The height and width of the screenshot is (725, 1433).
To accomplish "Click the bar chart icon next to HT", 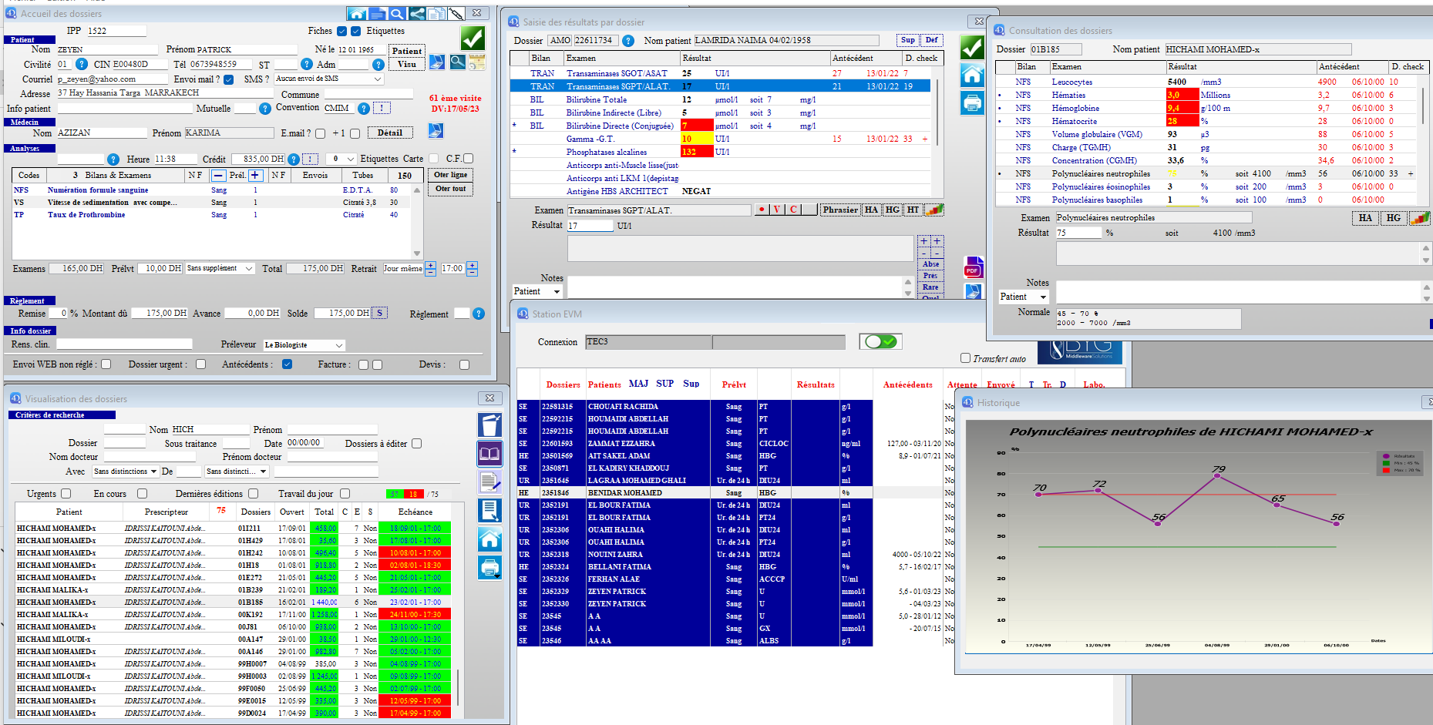I will click(933, 210).
